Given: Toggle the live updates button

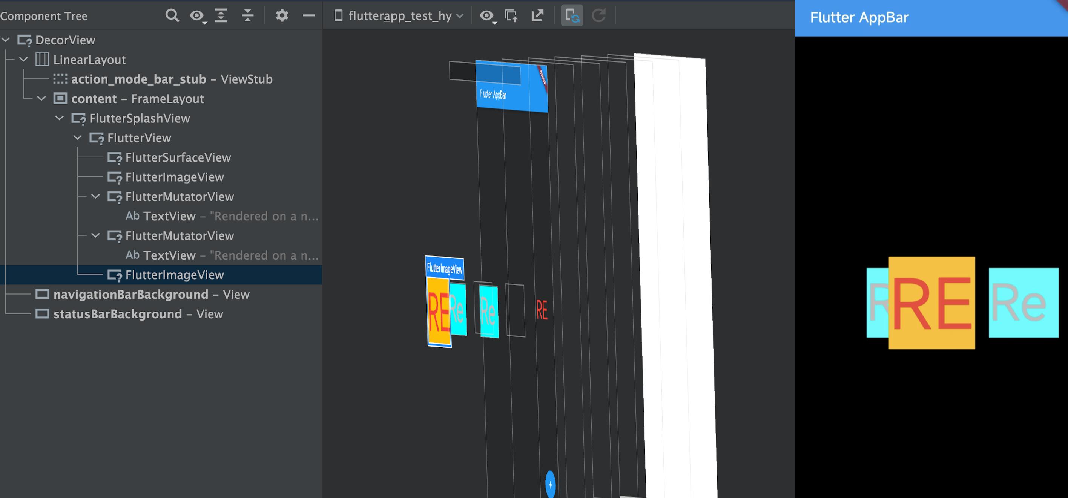Looking at the screenshot, I should pos(572,16).
